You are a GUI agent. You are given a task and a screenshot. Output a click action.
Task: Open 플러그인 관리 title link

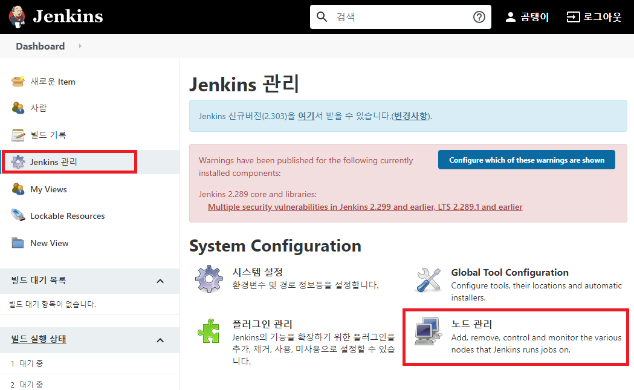point(262,324)
